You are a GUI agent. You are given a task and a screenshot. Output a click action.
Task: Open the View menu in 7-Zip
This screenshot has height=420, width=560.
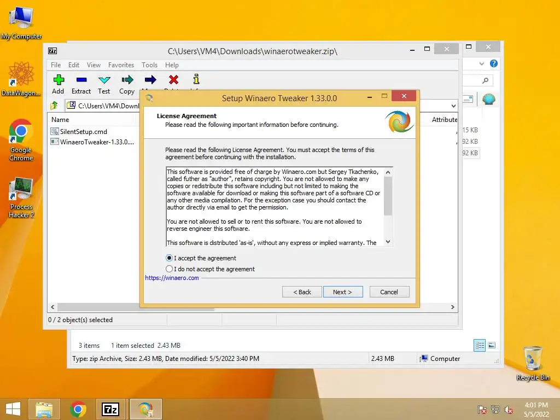[94, 65]
